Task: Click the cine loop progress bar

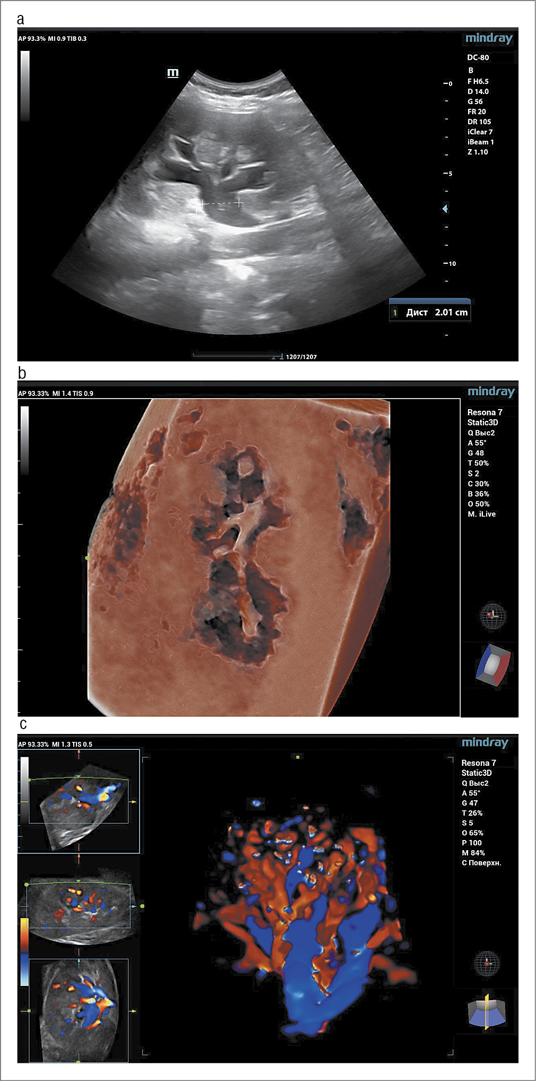Action: 237,356
